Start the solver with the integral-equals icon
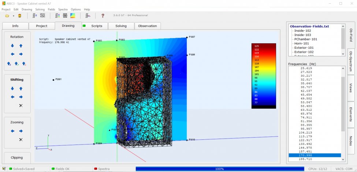The height and width of the screenshot is (172, 357). click(34, 15)
